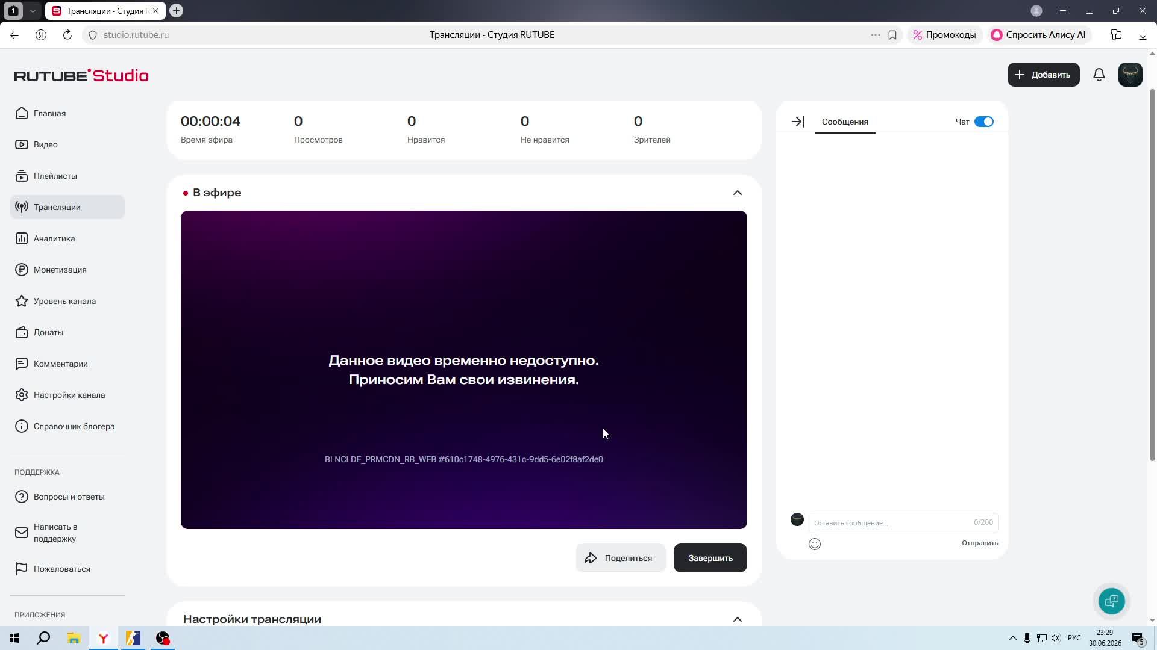Open the Windows notification center

point(1138,638)
